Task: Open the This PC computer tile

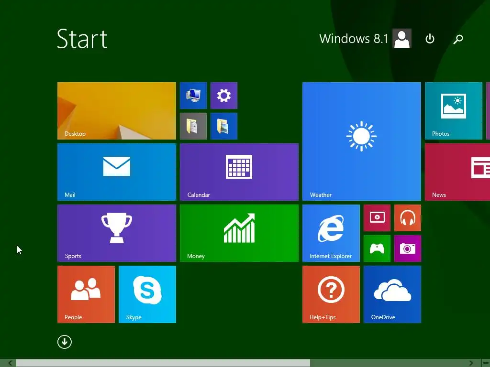Action: pyautogui.click(x=193, y=96)
